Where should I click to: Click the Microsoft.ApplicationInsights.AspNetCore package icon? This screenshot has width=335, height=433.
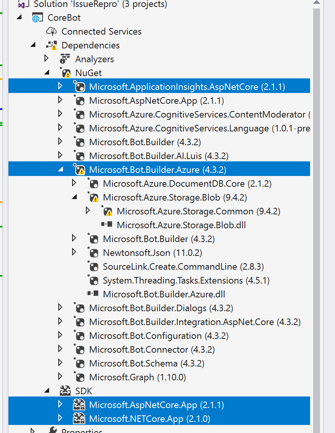point(79,86)
